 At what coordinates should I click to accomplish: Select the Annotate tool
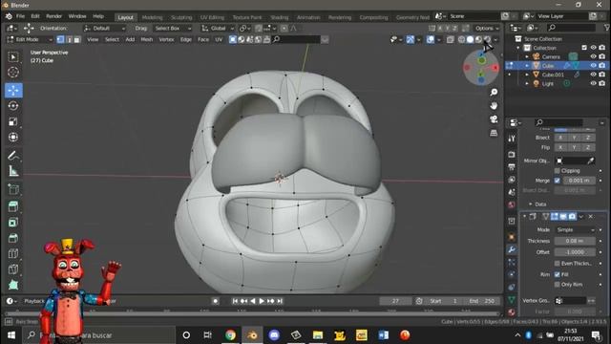pyautogui.click(x=13, y=156)
